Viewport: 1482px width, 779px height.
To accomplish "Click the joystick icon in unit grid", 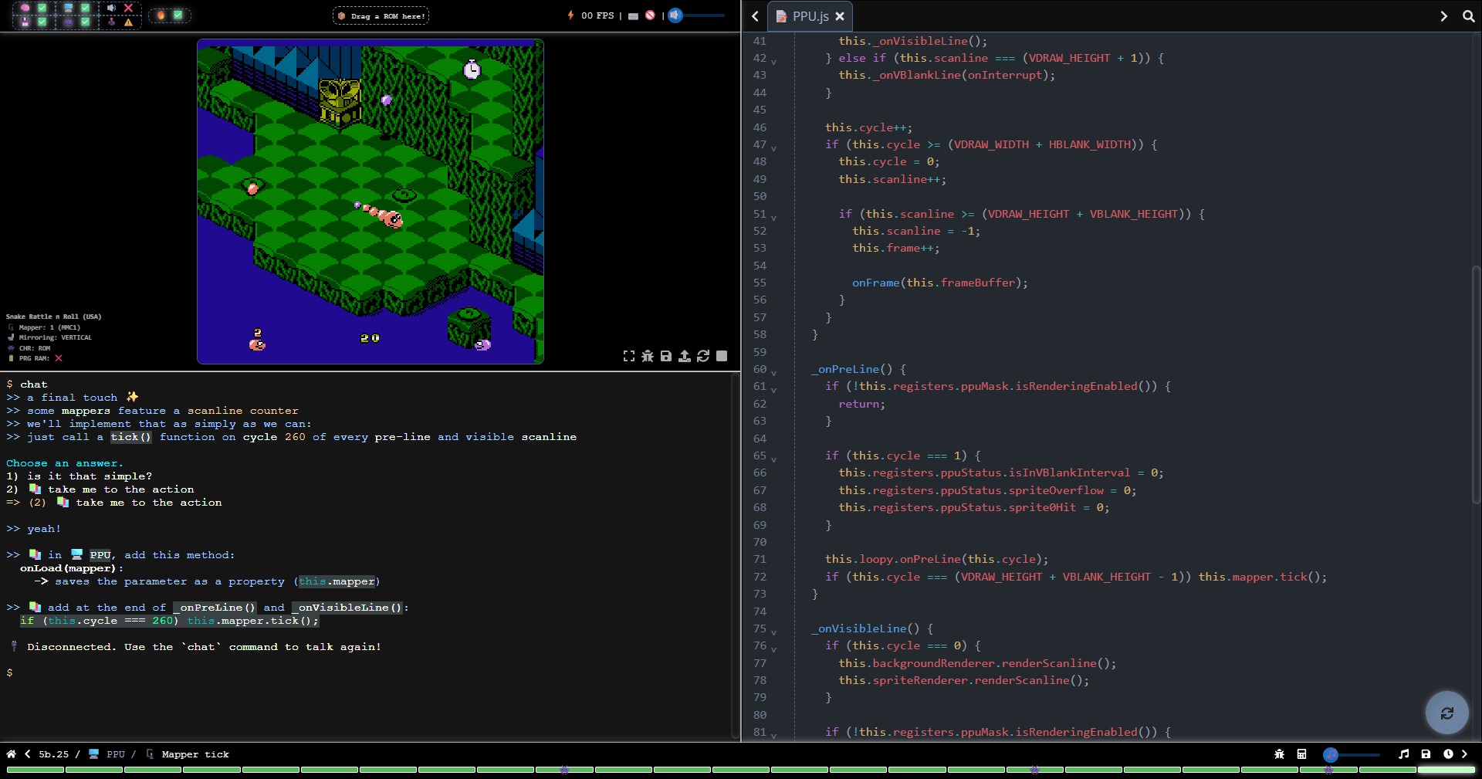I will 111,22.
